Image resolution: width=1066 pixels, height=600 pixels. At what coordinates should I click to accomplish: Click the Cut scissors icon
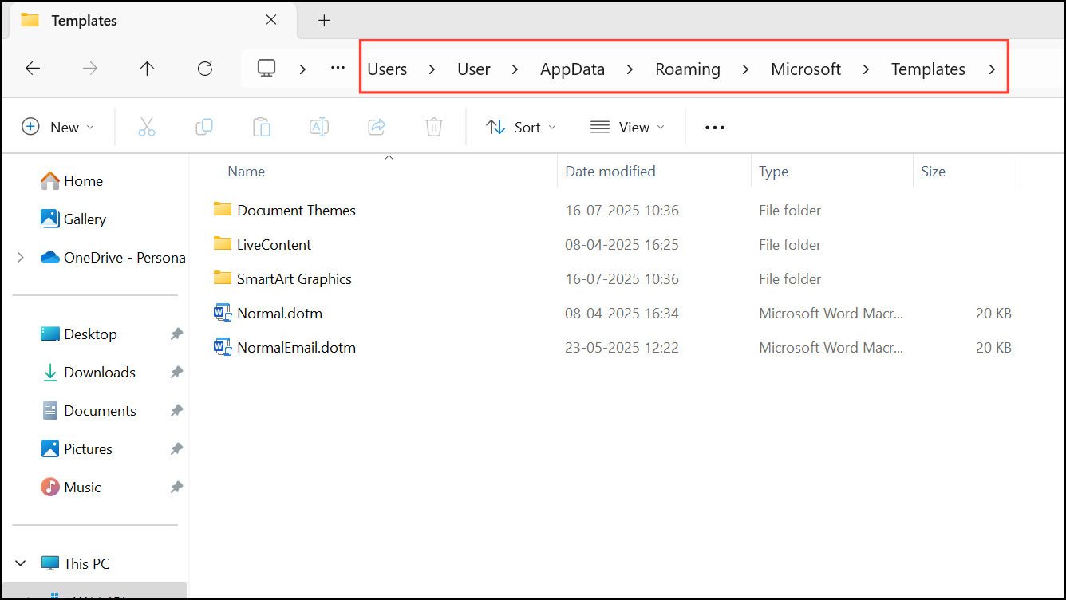click(147, 127)
